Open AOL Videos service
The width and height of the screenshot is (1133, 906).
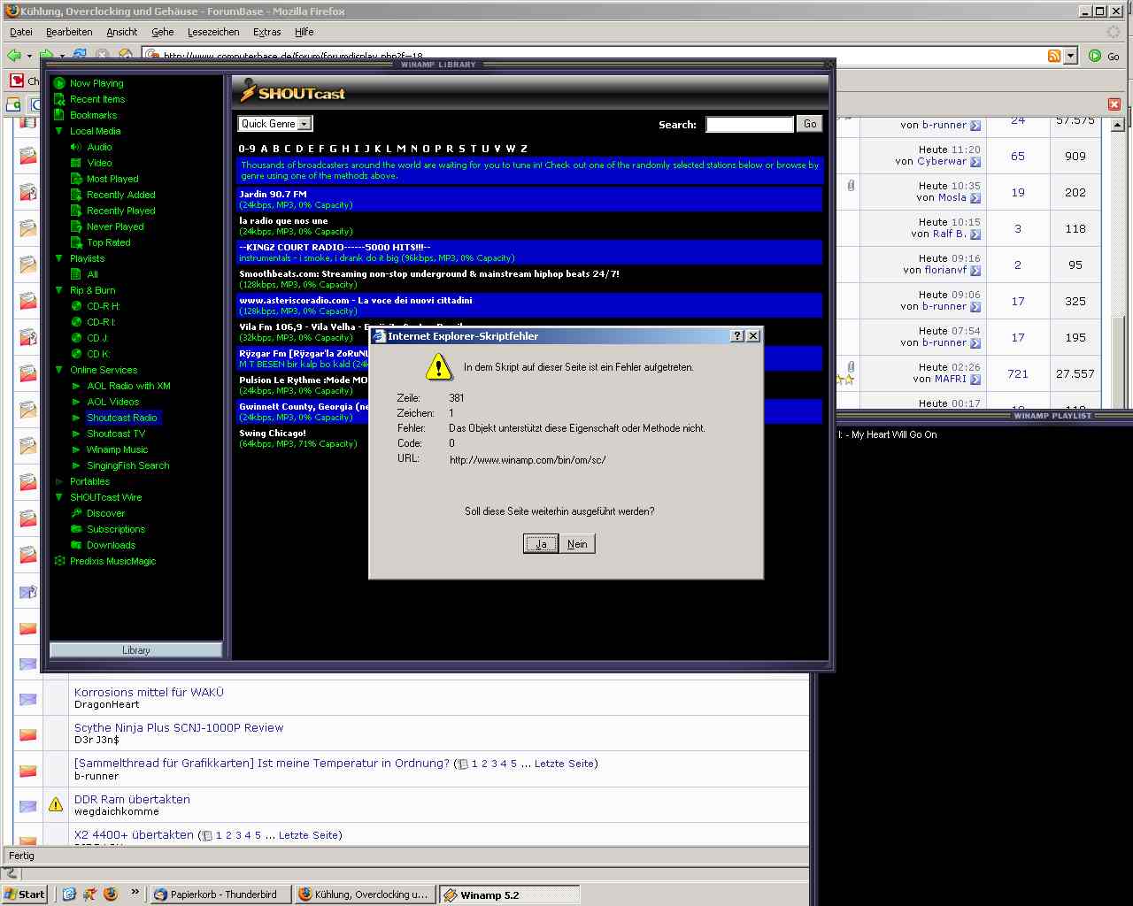(112, 402)
